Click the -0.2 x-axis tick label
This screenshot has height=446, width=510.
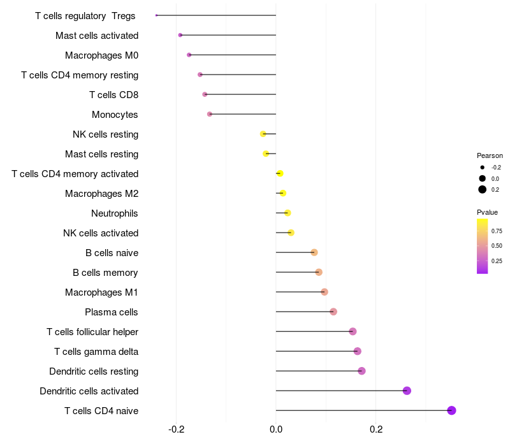click(x=177, y=429)
